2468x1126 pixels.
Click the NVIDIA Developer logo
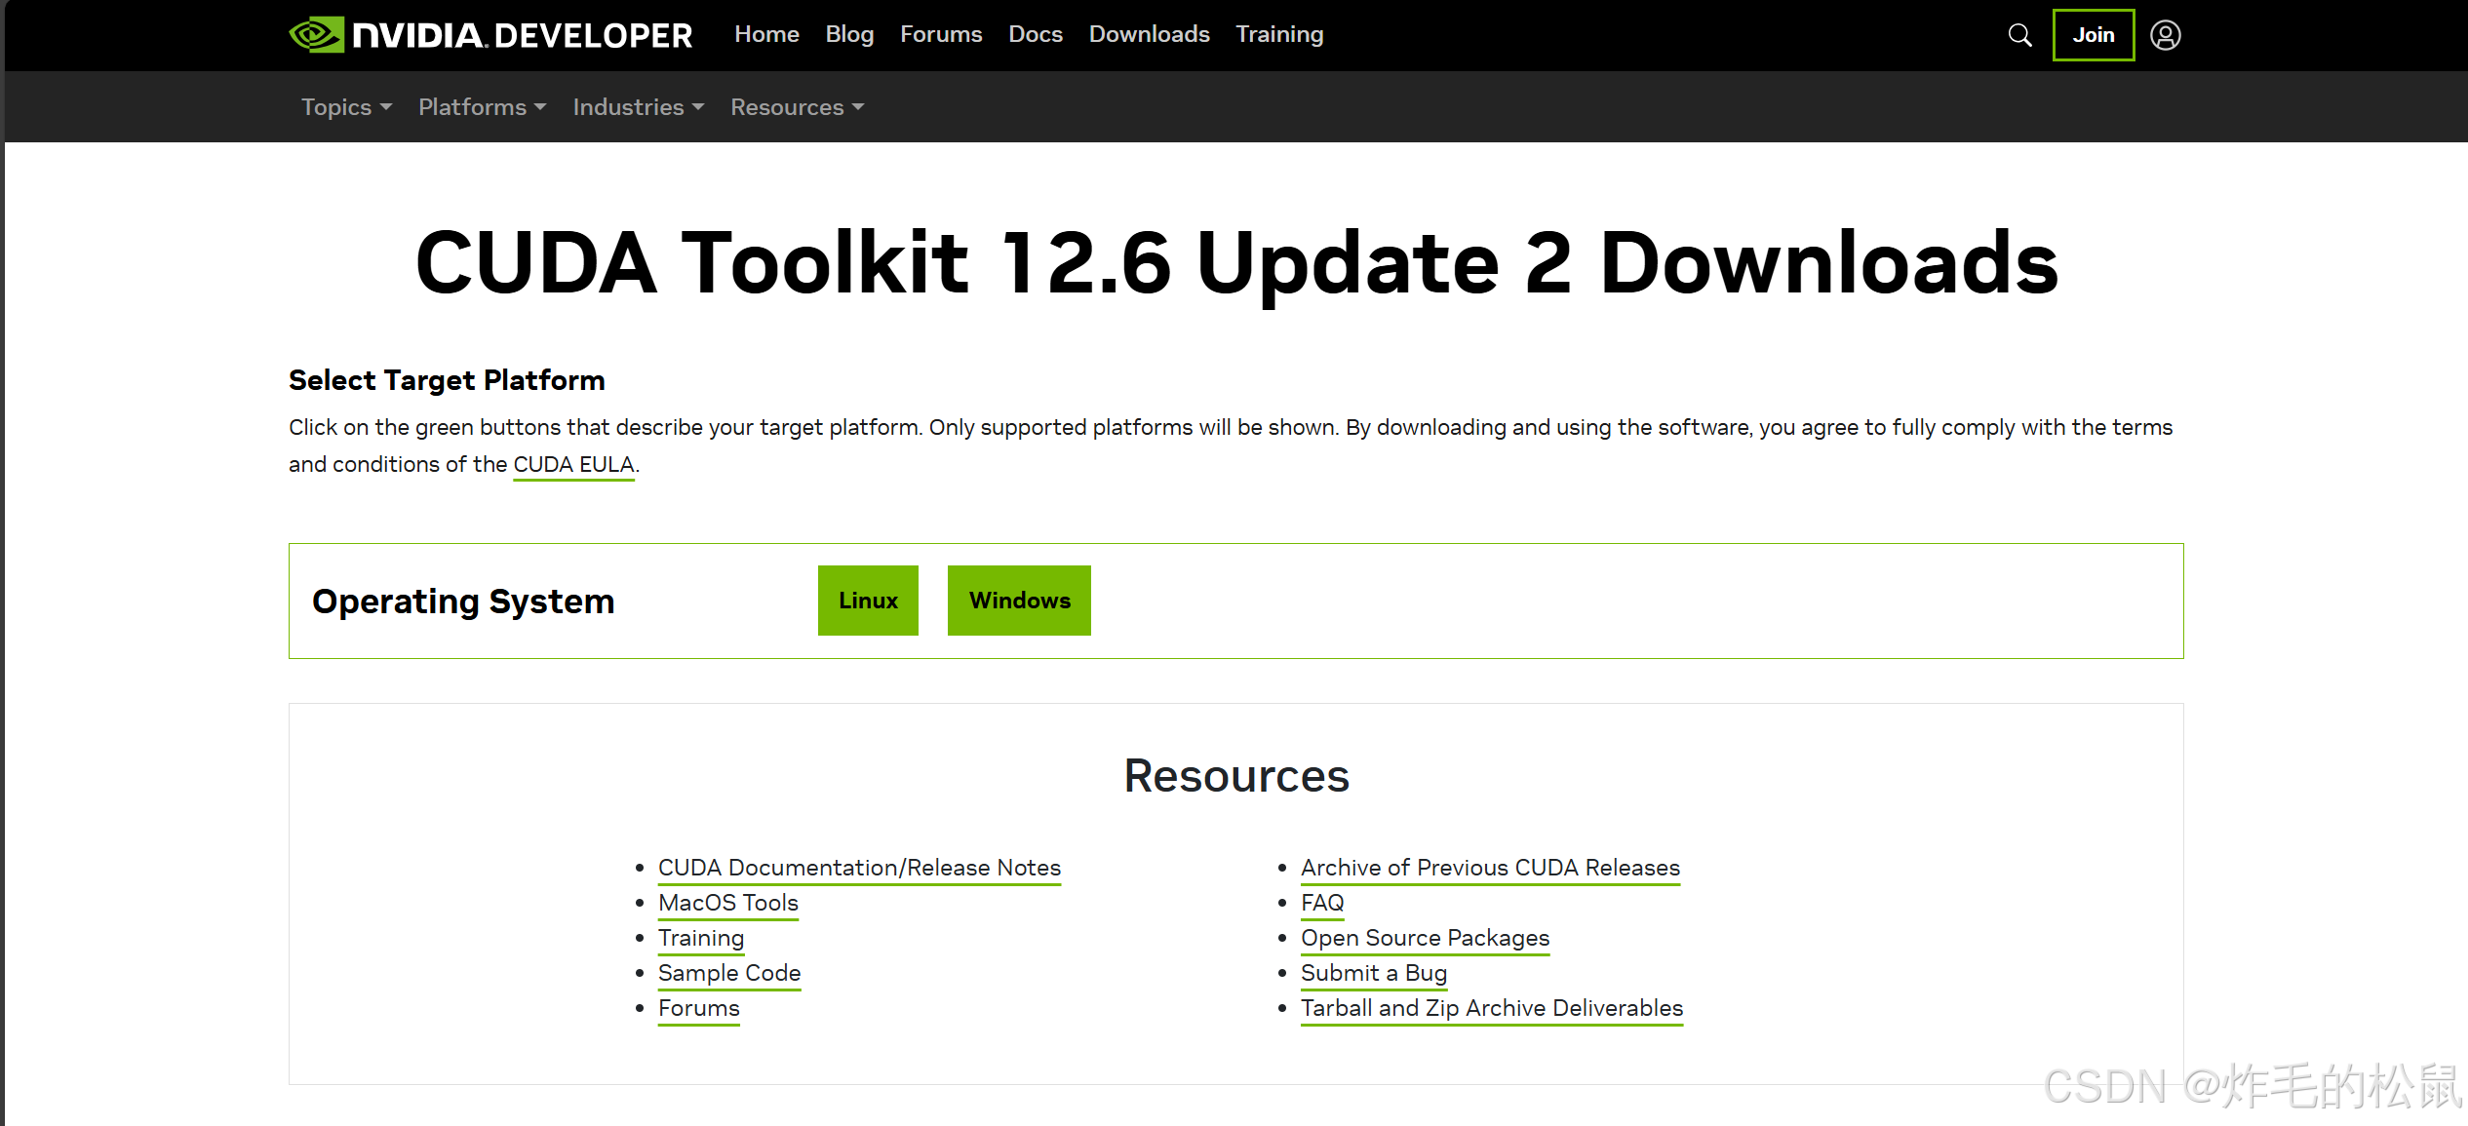coord(490,35)
